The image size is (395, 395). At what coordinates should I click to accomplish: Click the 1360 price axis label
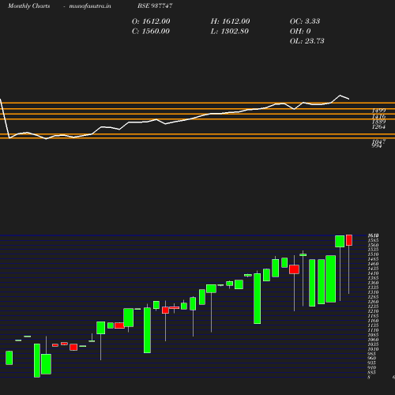373,283
